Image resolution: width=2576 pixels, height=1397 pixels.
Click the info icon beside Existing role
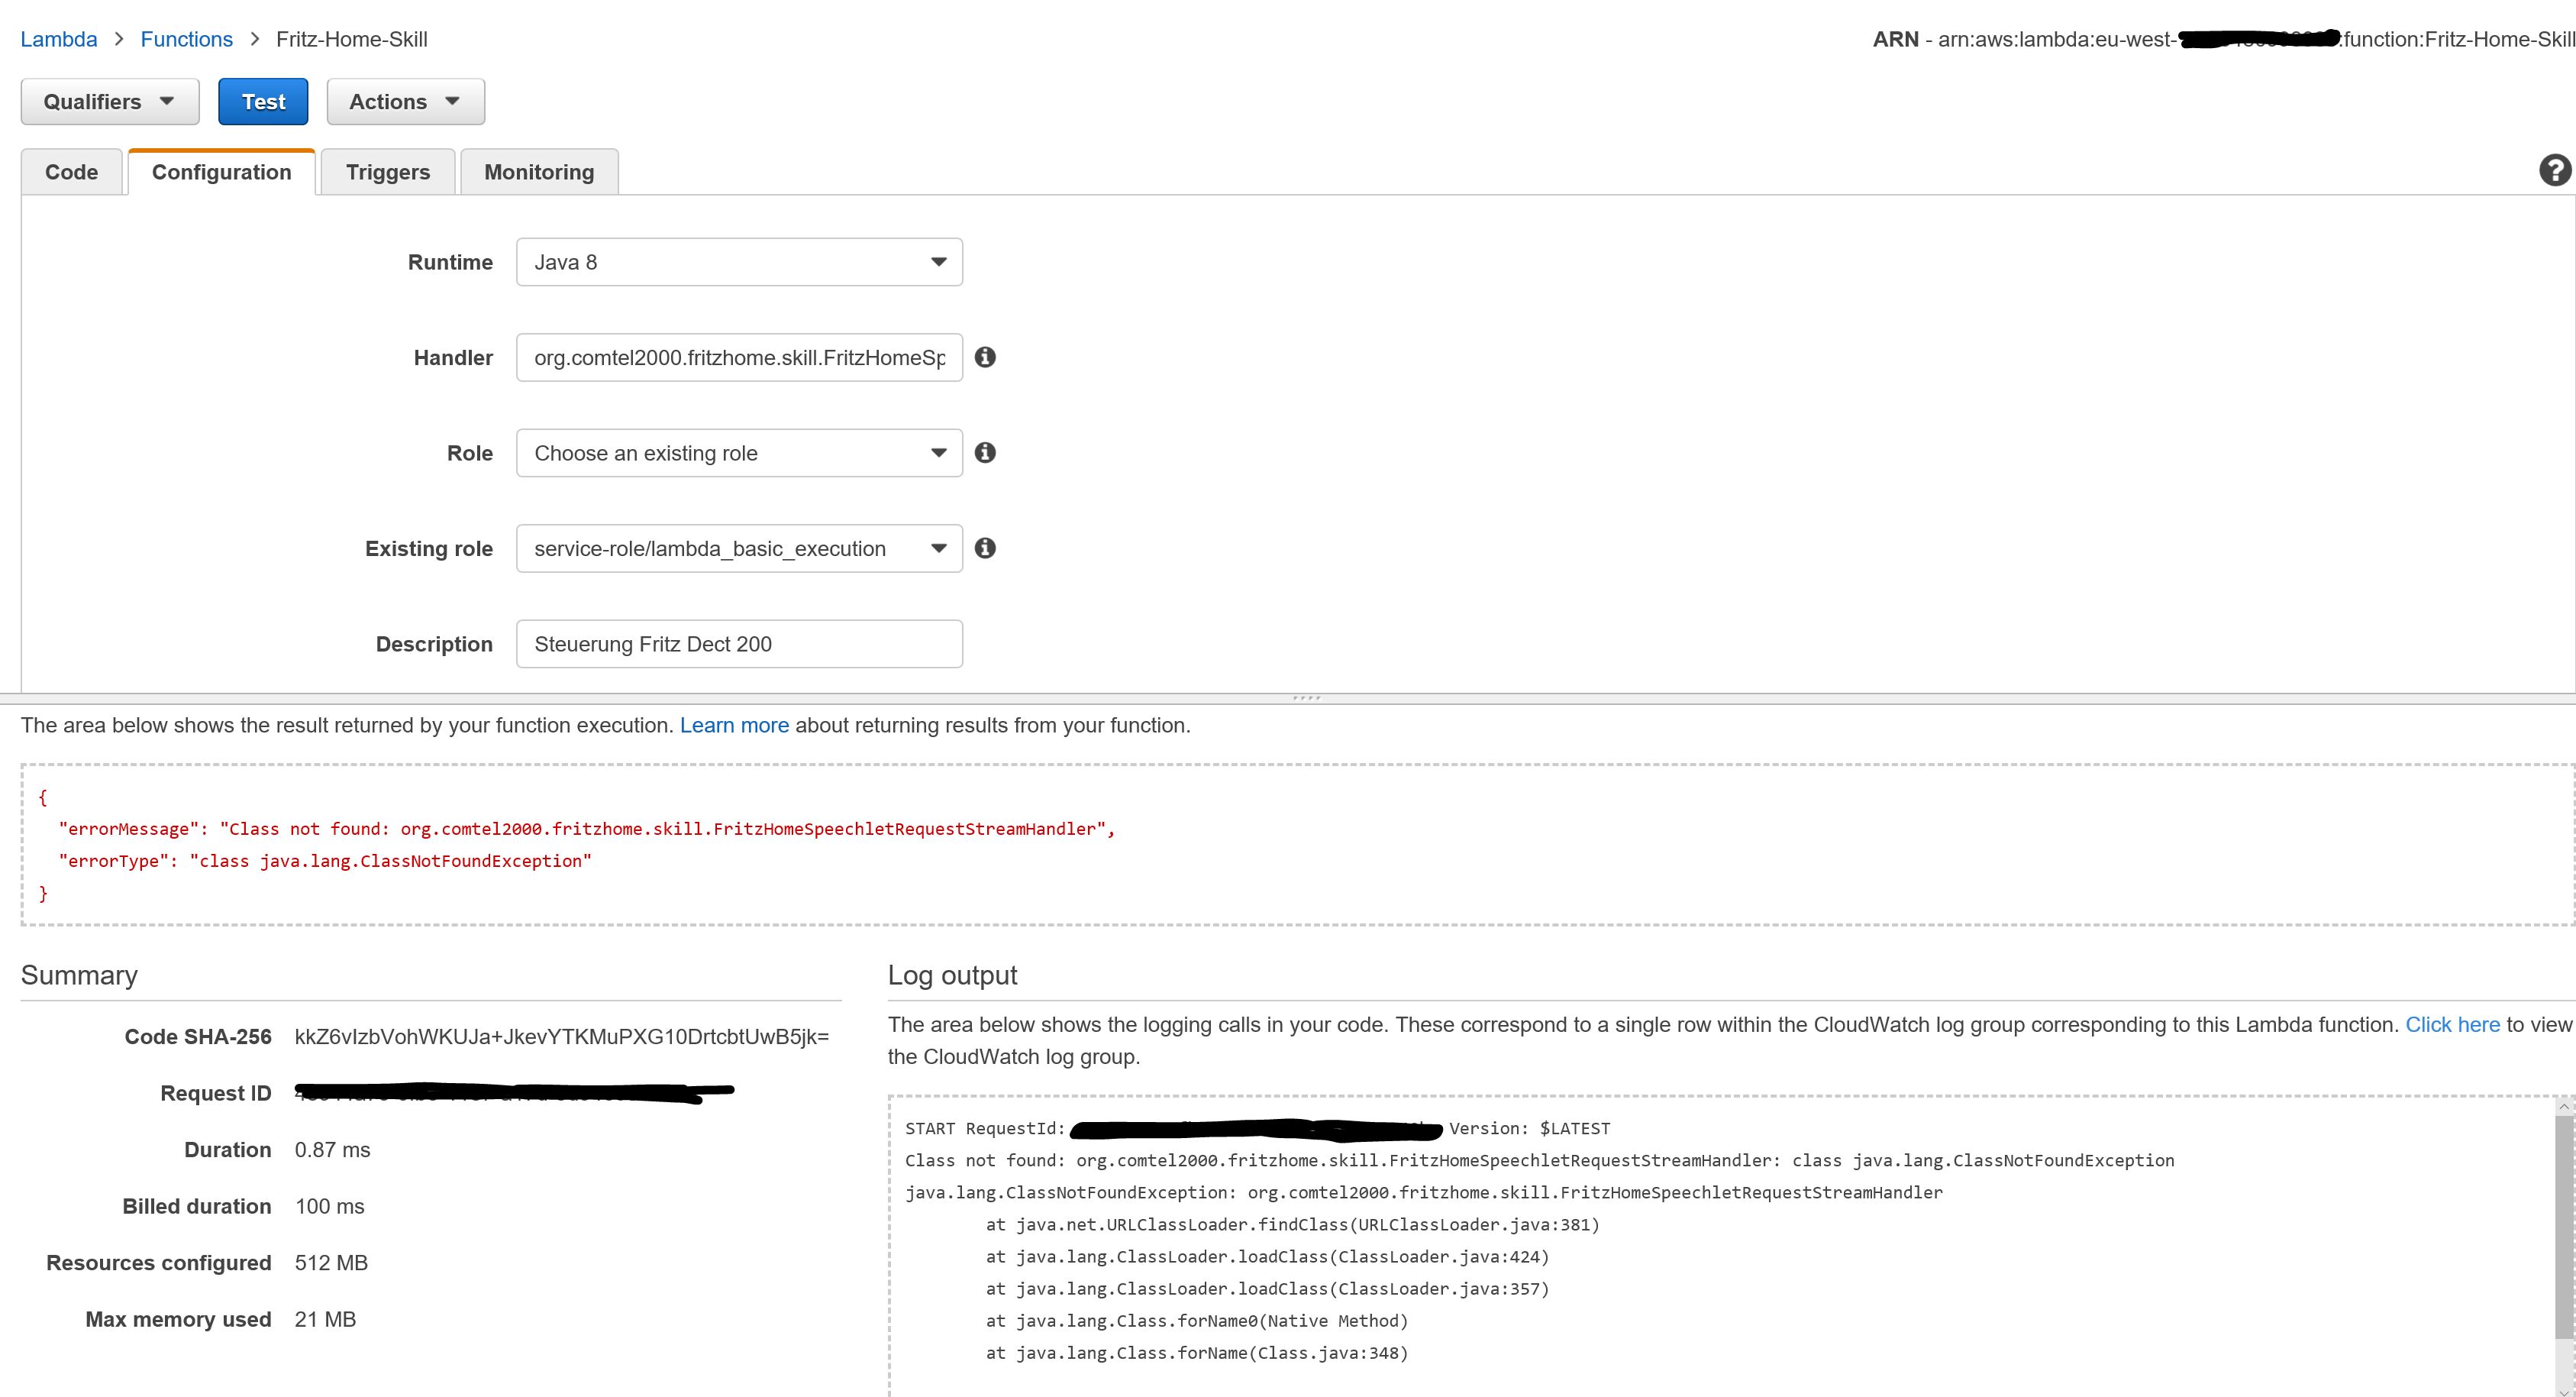(x=985, y=548)
